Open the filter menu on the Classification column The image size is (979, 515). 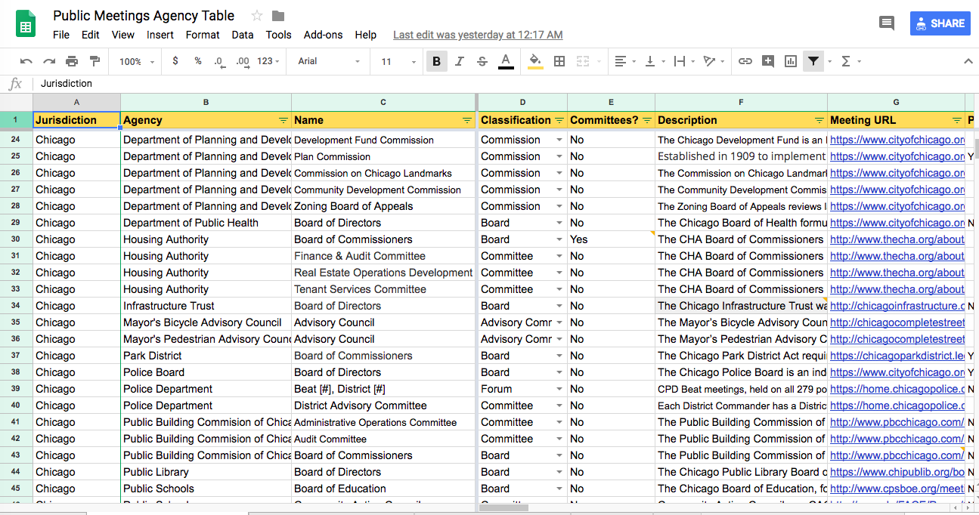coord(557,120)
